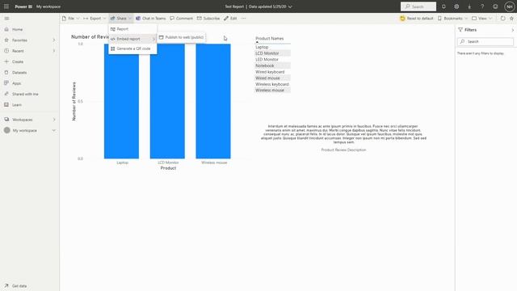The height and width of the screenshot is (291, 517).
Task: Click Edit in the toolbar
Action: 230,19
